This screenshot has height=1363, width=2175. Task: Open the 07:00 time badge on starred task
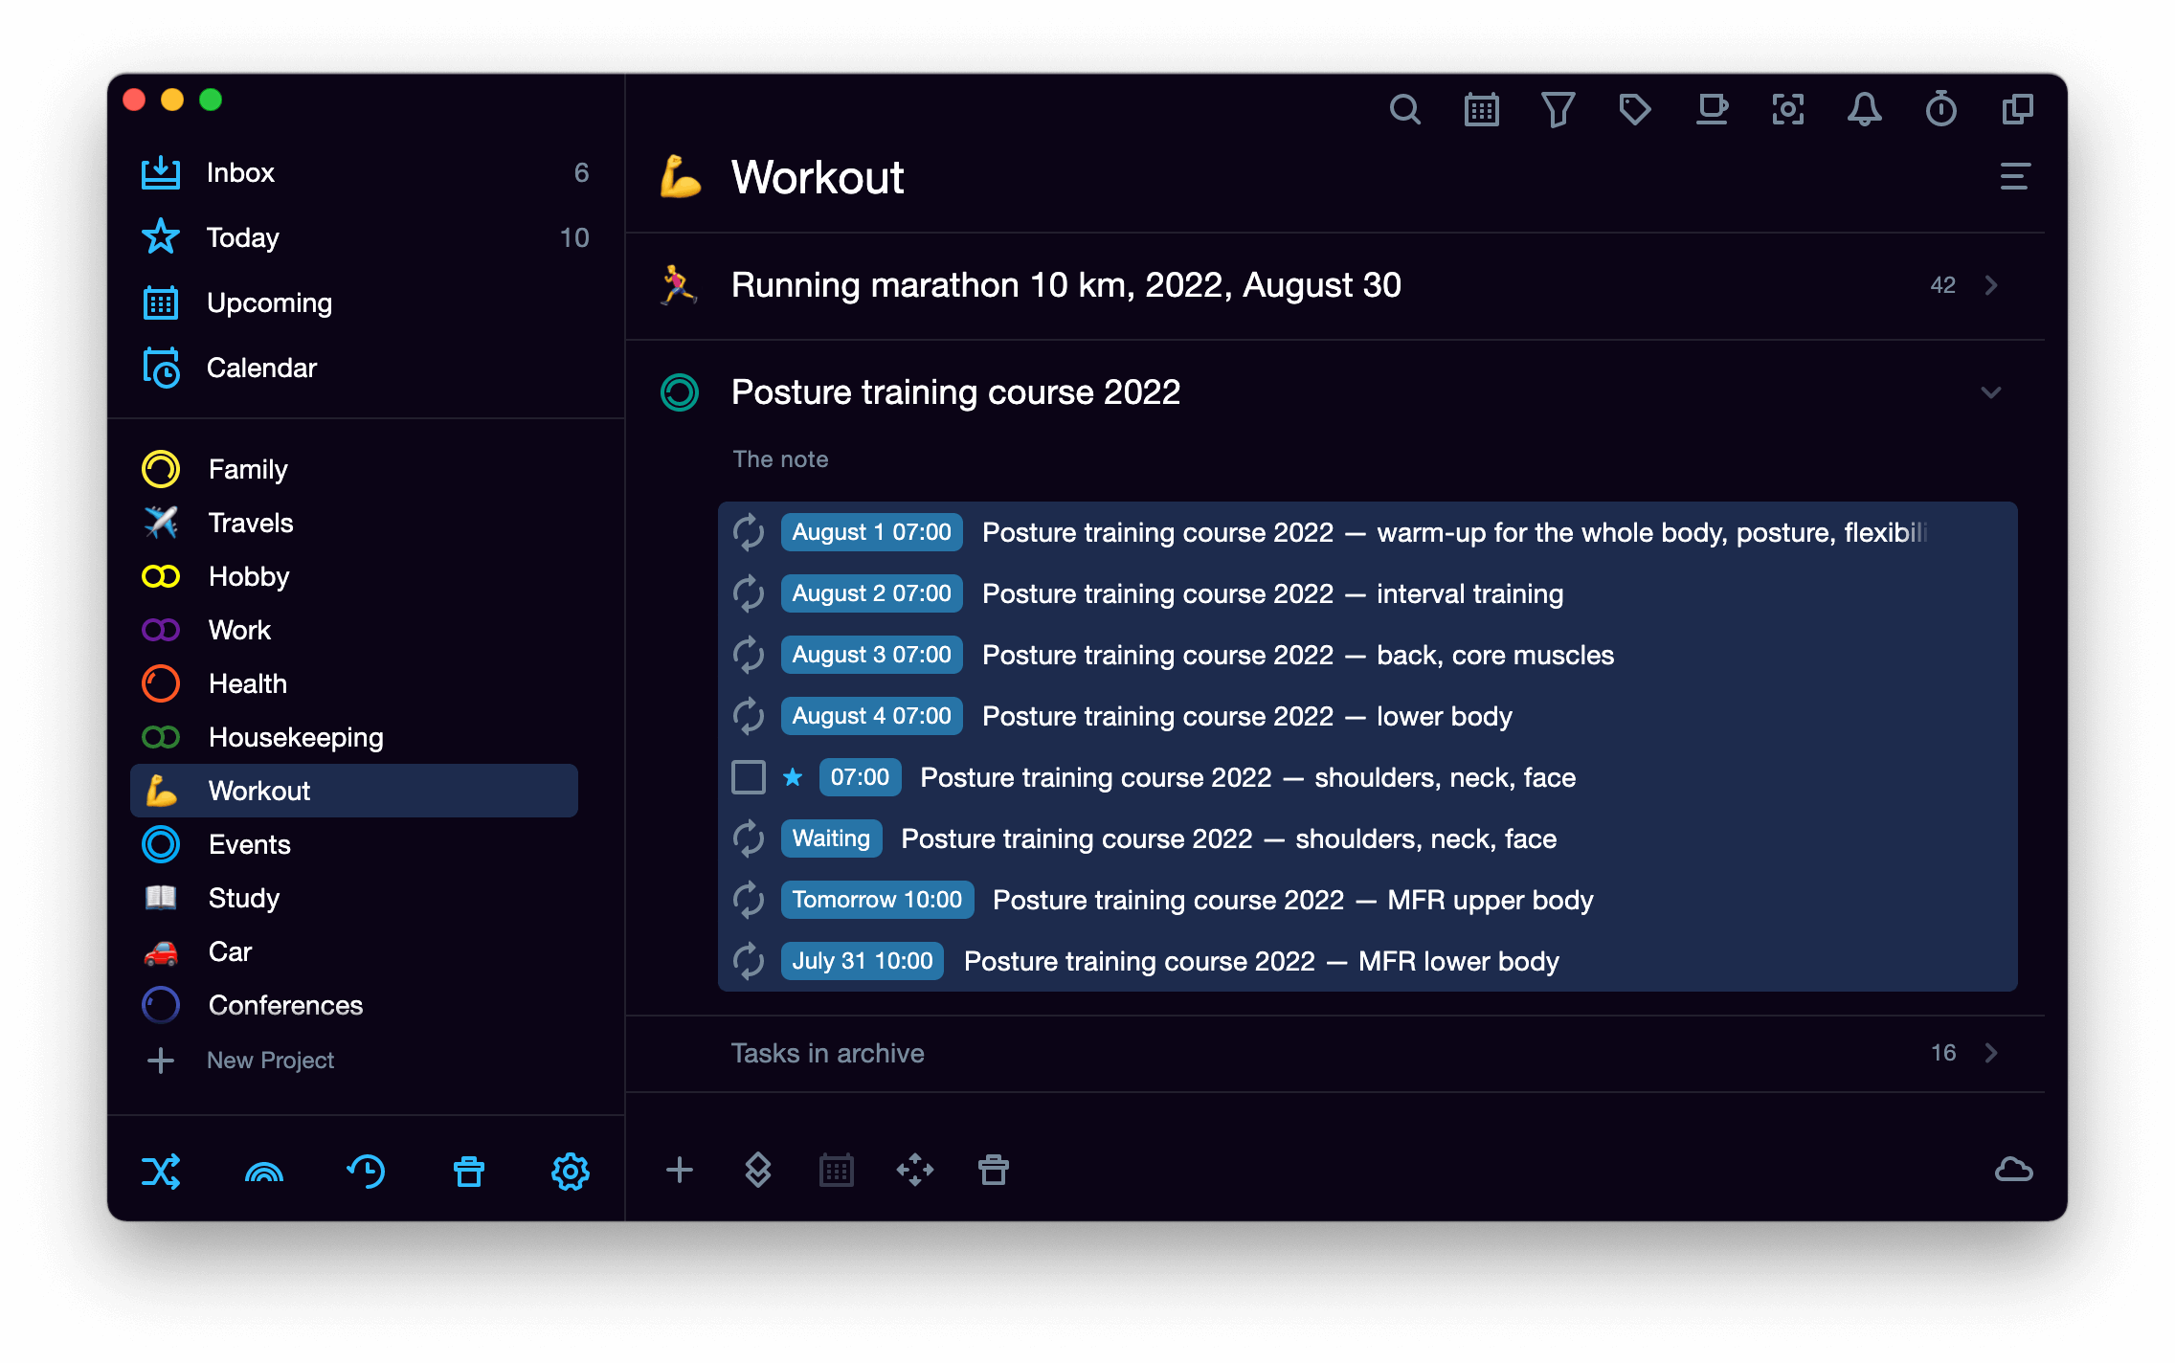860,777
